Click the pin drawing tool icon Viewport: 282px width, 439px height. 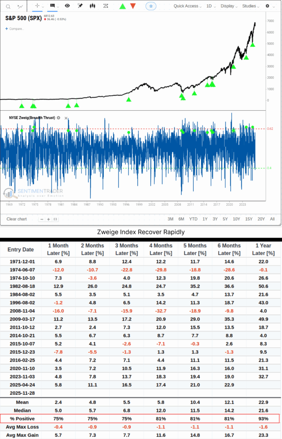point(80,6)
